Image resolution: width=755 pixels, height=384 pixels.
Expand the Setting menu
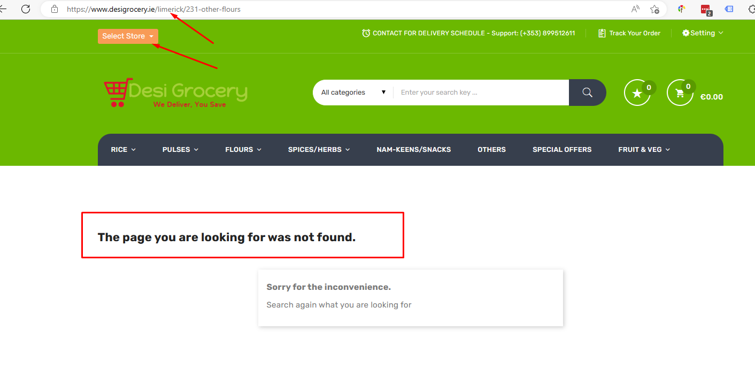coord(703,33)
